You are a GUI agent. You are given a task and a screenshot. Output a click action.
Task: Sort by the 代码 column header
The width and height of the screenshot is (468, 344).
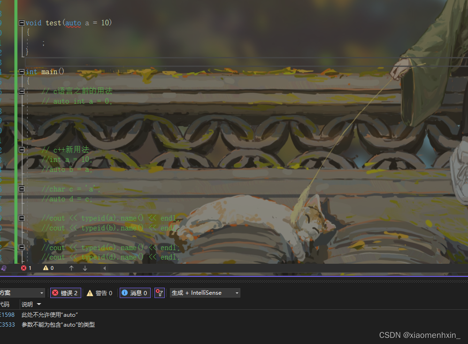click(x=5, y=304)
